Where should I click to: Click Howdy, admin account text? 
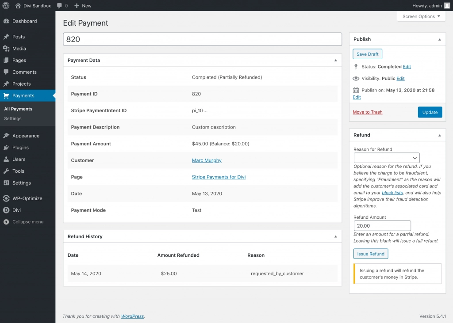tap(427, 5)
